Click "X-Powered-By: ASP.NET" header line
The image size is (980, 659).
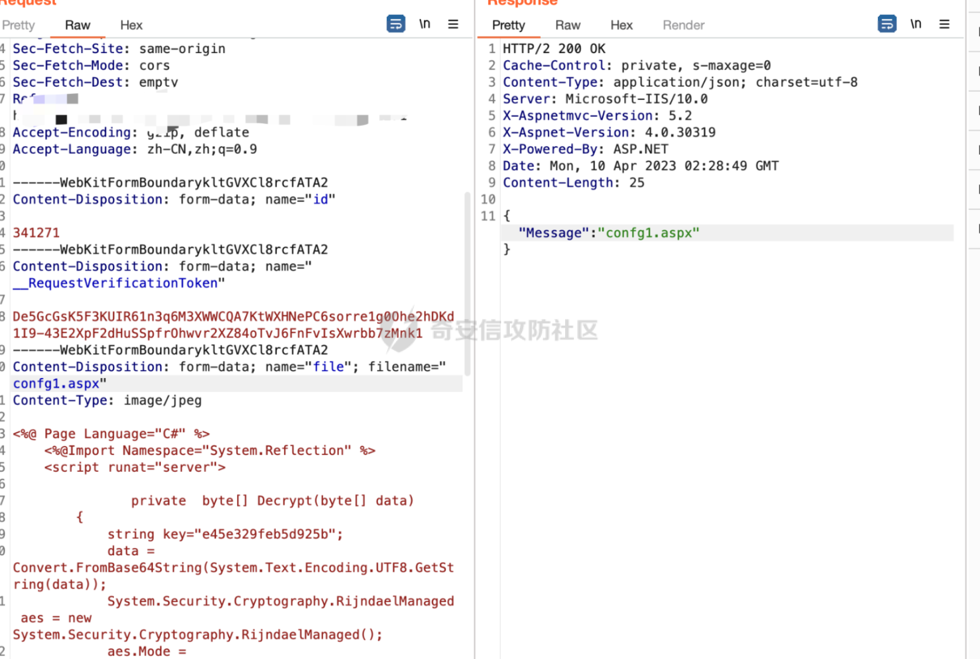click(585, 149)
